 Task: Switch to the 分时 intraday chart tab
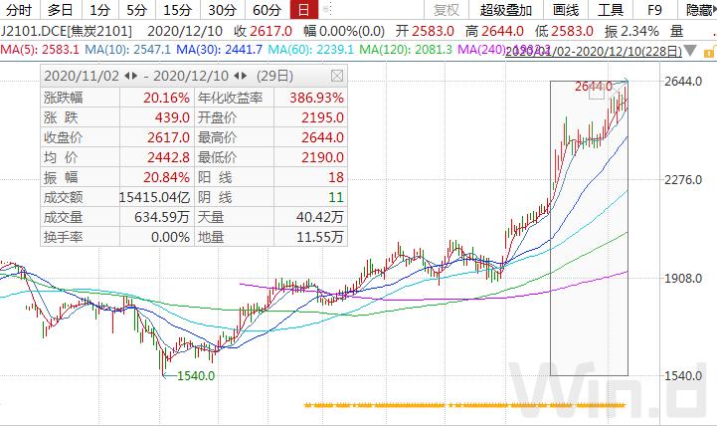[x=19, y=10]
